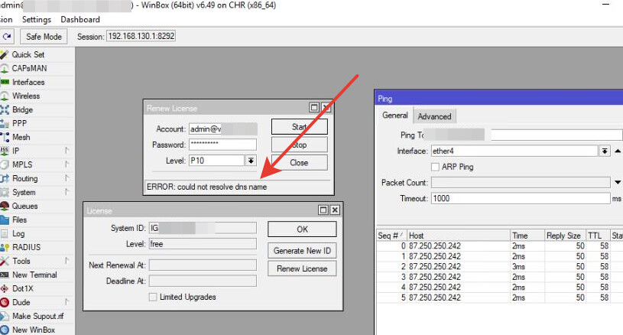Image resolution: width=623 pixels, height=335 pixels.
Task: Open the Bridge menu icon
Action: click(x=5, y=109)
